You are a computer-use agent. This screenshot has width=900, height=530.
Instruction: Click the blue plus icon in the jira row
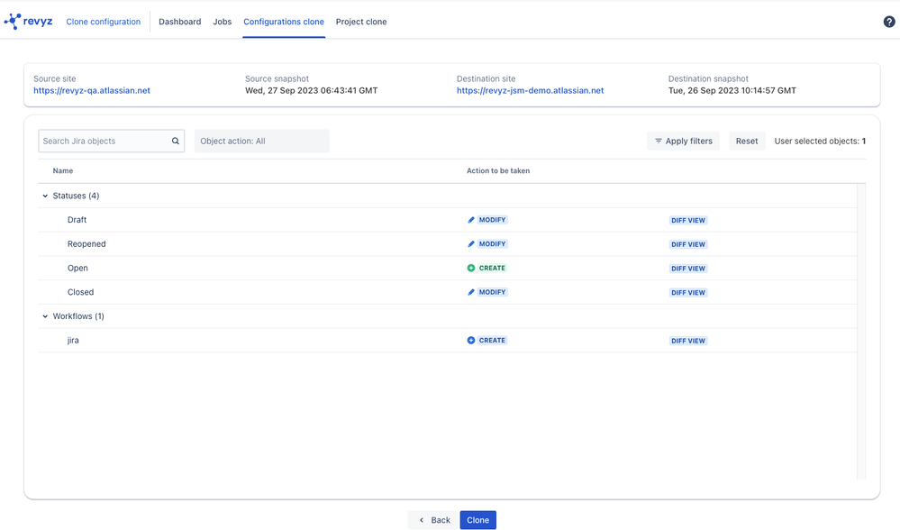coord(471,341)
